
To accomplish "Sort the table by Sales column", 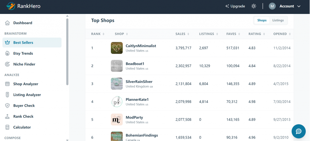I will (x=182, y=34).
